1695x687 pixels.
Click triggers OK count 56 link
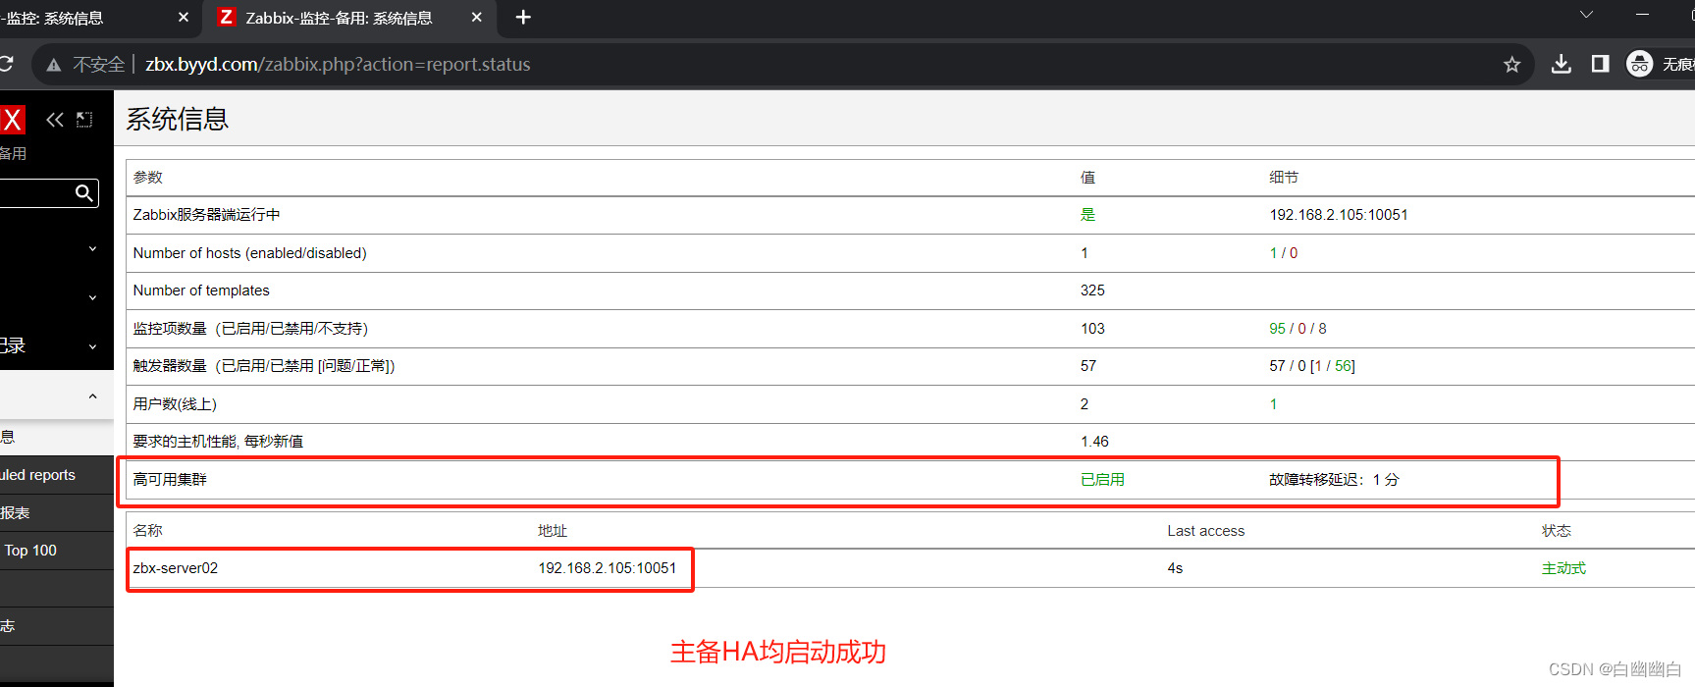tap(1343, 366)
